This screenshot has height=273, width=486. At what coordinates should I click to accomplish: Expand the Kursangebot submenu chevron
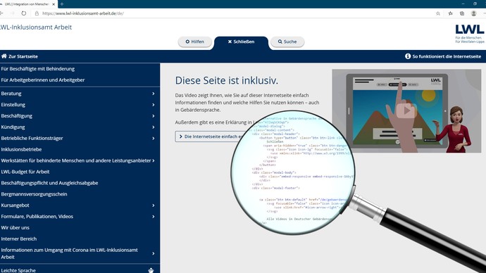click(x=154, y=205)
